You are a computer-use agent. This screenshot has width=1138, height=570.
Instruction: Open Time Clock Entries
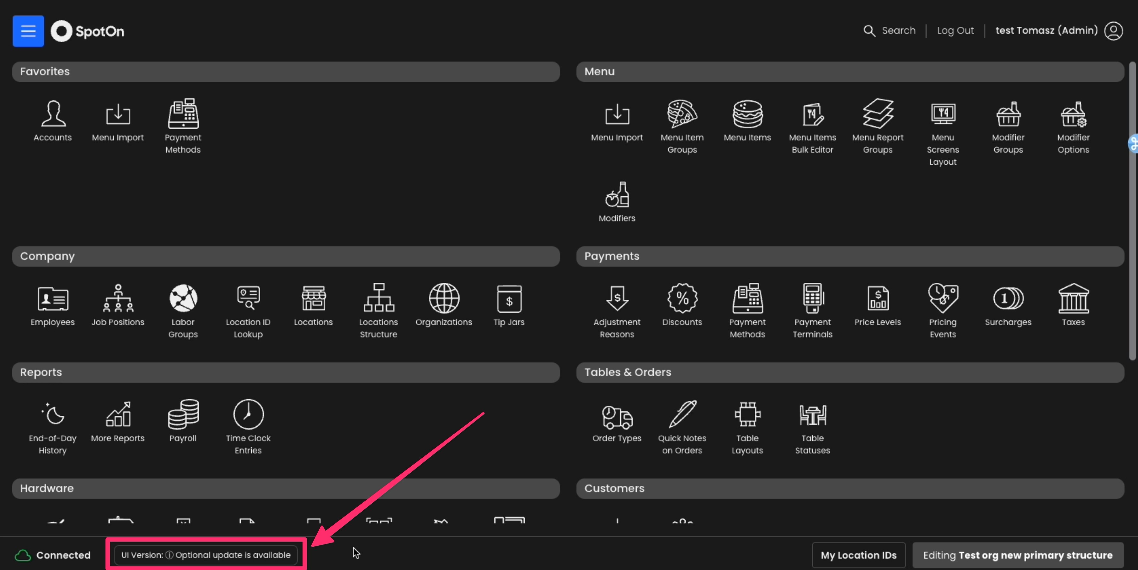click(x=248, y=427)
